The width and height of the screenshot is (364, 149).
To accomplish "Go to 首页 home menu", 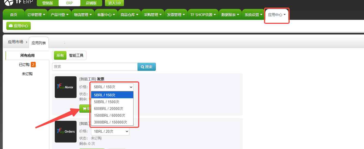I will pos(13,15).
